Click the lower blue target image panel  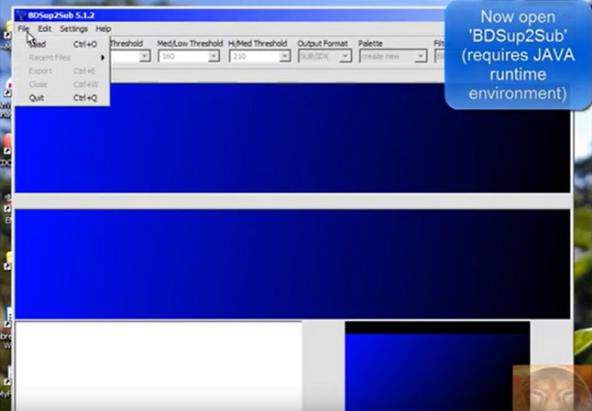[292, 264]
